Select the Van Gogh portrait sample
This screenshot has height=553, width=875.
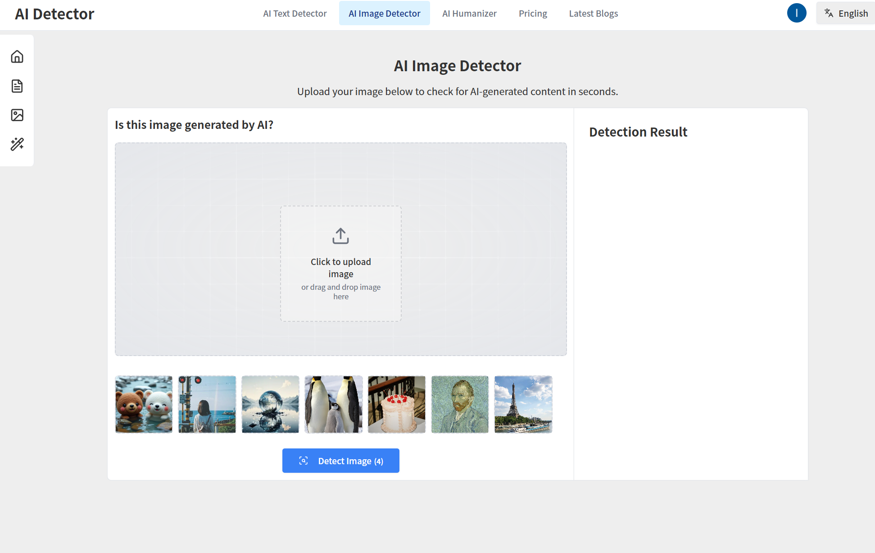pos(460,404)
